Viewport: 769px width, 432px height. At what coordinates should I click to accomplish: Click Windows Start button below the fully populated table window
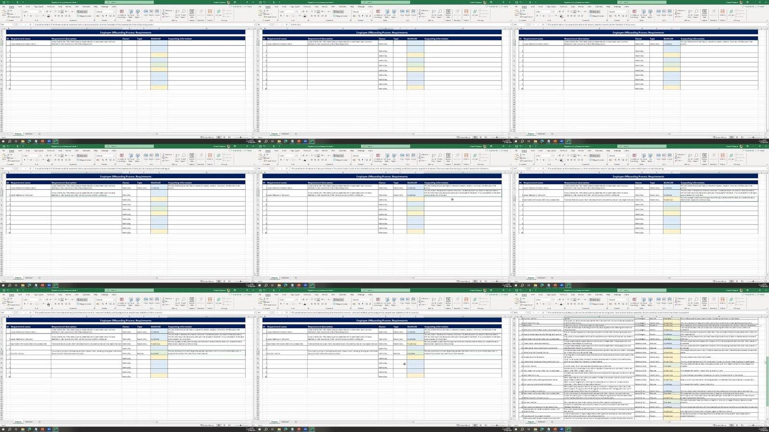point(516,429)
